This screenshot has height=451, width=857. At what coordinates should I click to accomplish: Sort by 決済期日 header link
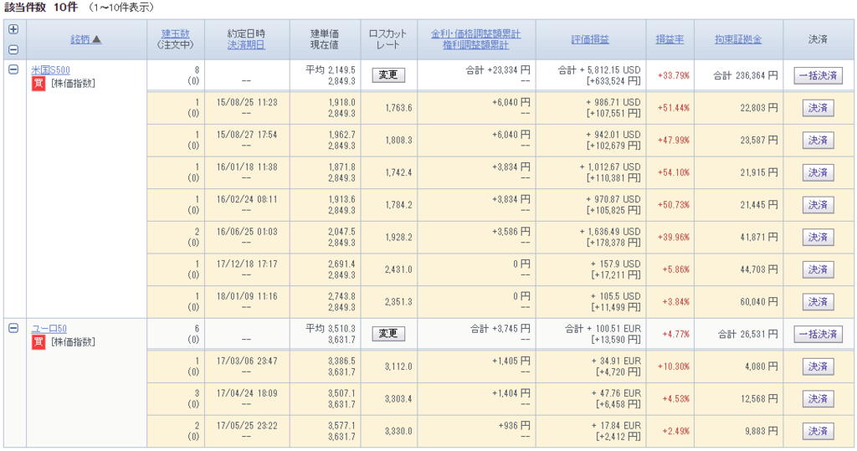tap(246, 45)
